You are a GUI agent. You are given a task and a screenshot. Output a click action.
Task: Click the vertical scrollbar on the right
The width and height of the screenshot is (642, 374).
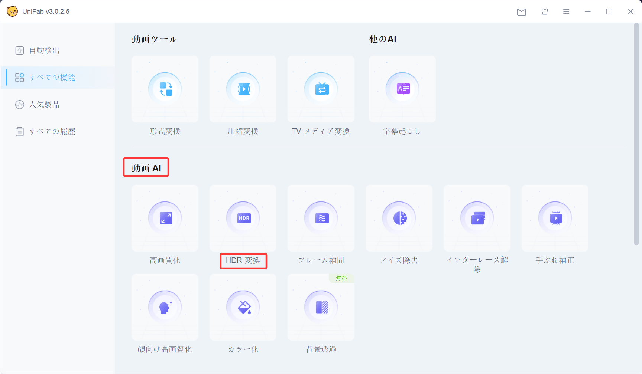tap(636, 134)
